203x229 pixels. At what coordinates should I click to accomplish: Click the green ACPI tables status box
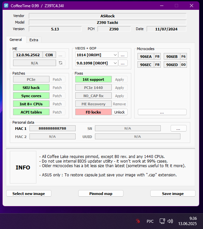tap(31, 112)
